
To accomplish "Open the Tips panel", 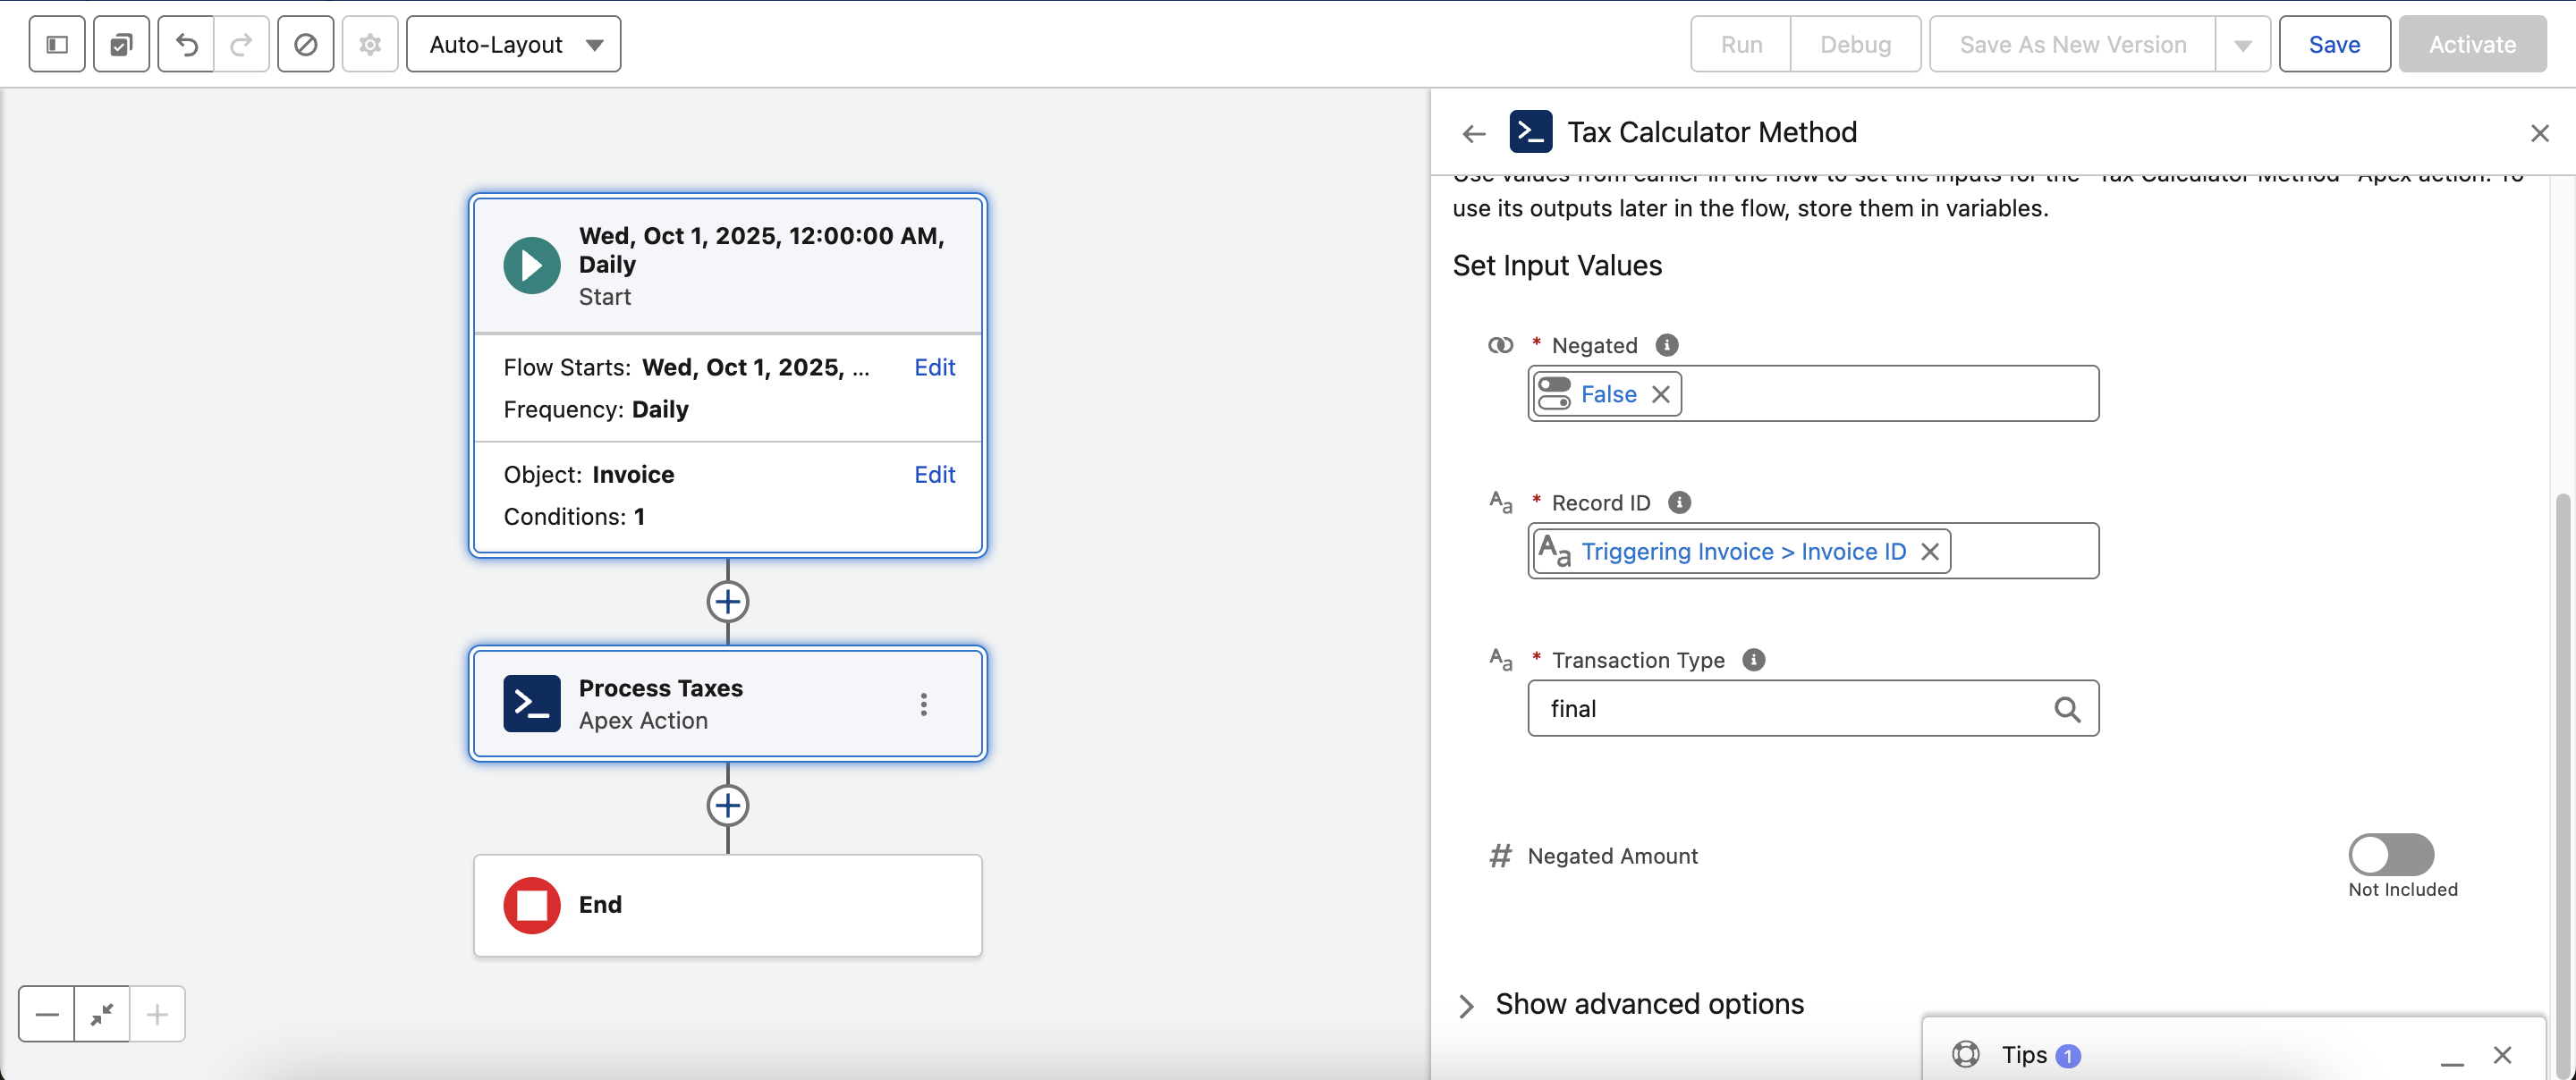I will tap(2023, 1054).
